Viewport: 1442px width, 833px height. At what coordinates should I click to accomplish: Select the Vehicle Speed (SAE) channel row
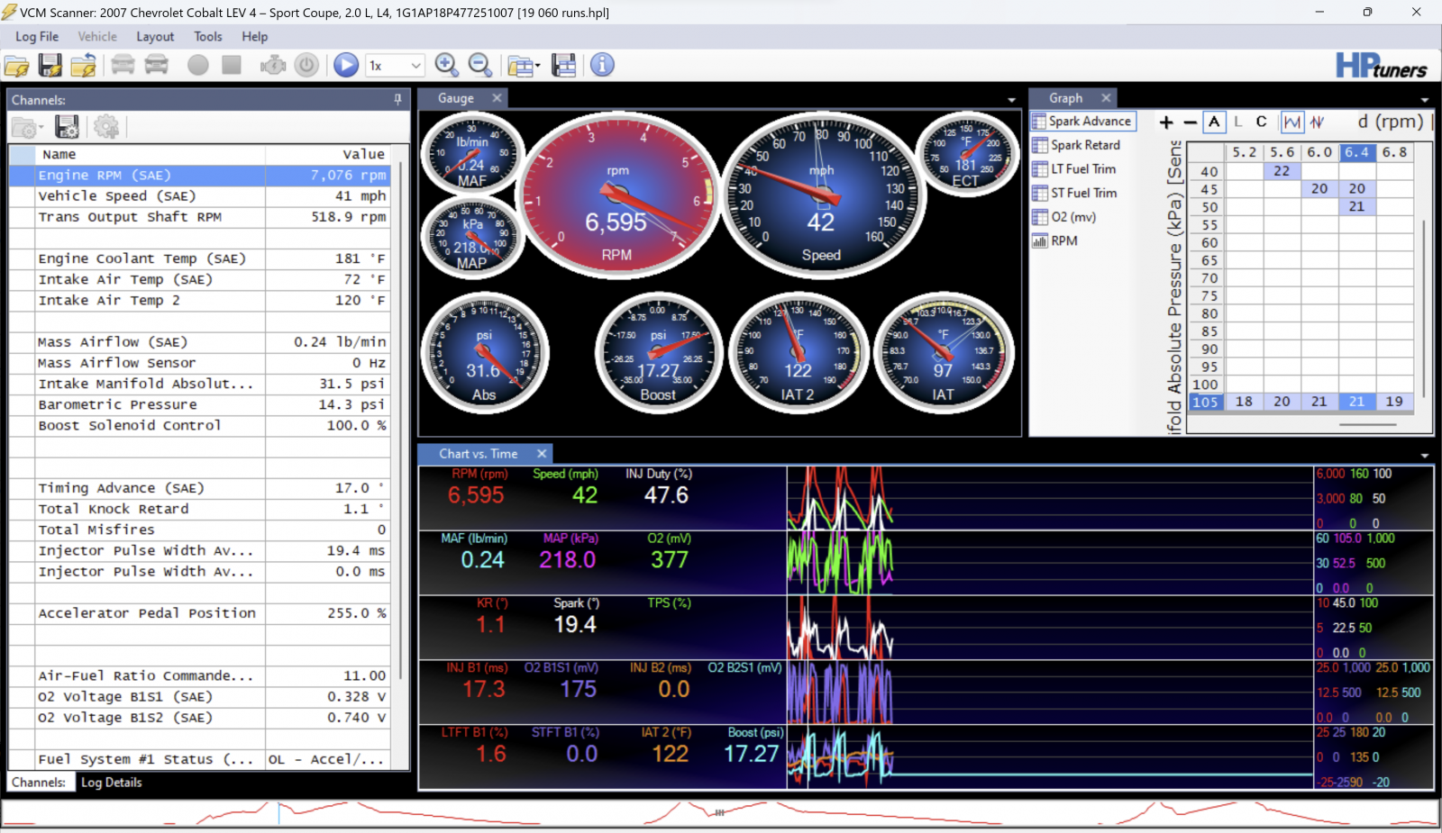(x=200, y=195)
